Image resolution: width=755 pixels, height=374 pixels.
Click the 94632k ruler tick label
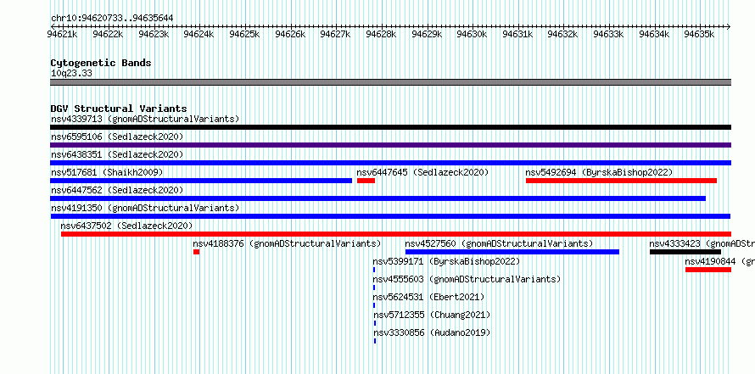(563, 34)
